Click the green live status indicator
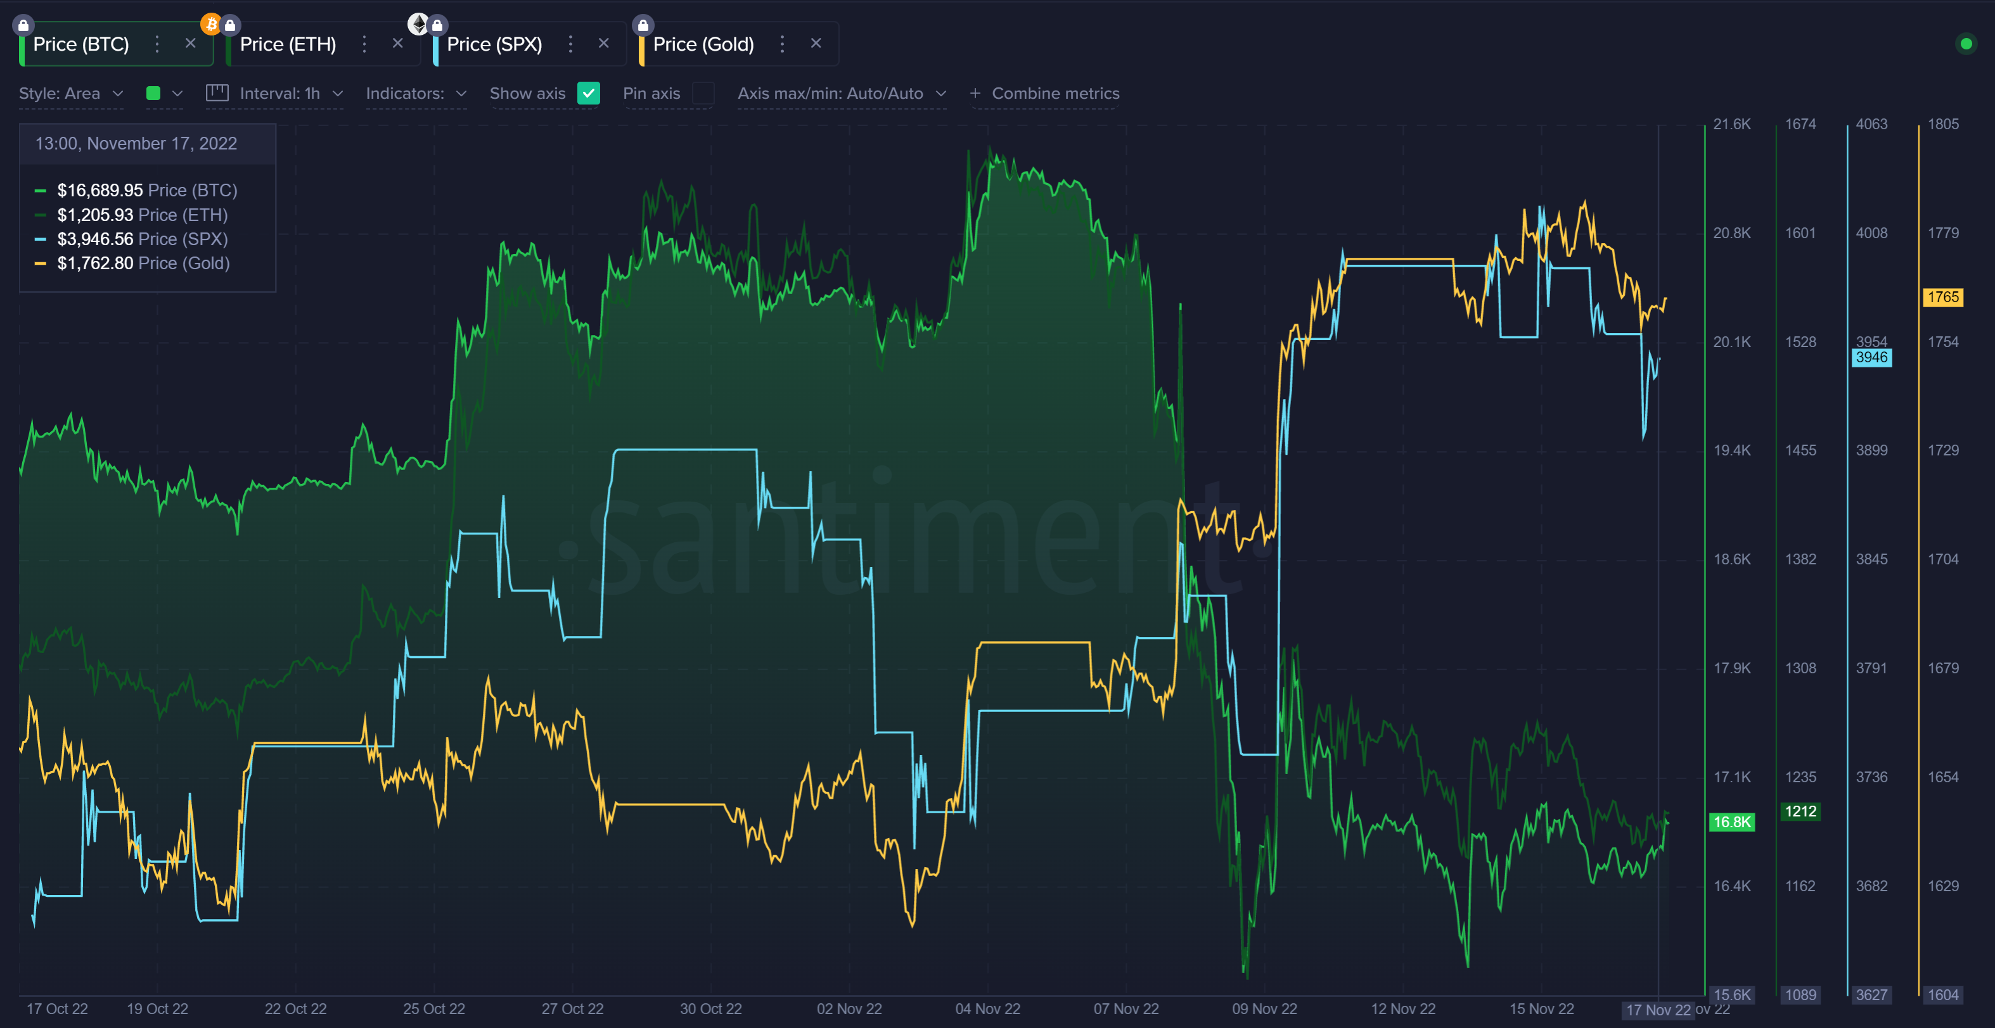The width and height of the screenshot is (1995, 1028). (x=1966, y=44)
